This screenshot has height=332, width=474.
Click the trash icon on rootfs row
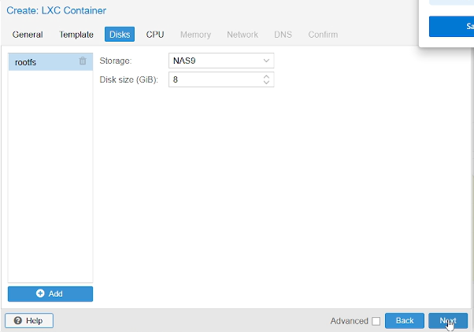click(x=83, y=61)
